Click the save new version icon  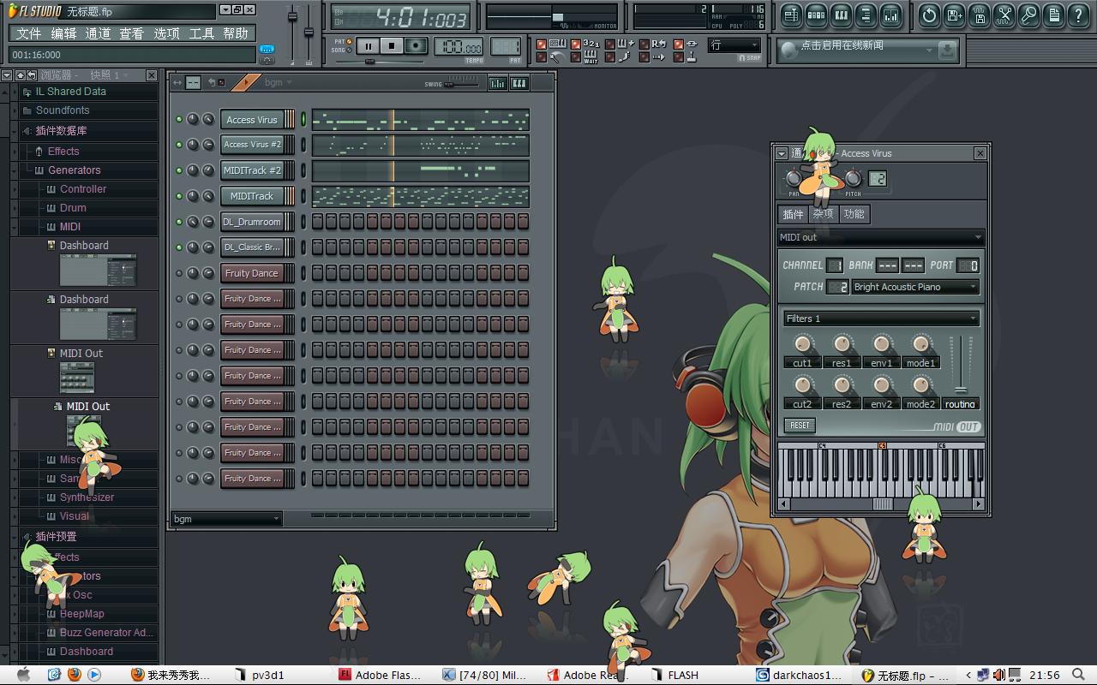pos(955,15)
